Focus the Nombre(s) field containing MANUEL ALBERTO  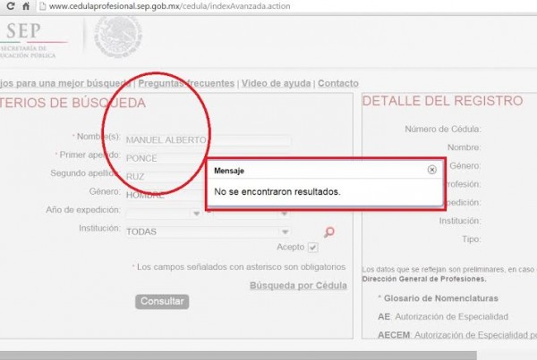click(209, 140)
